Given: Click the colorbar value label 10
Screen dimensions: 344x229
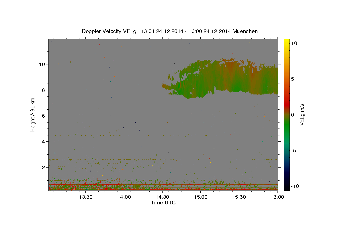Looking at the screenshot, I should pyautogui.click(x=294, y=43).
